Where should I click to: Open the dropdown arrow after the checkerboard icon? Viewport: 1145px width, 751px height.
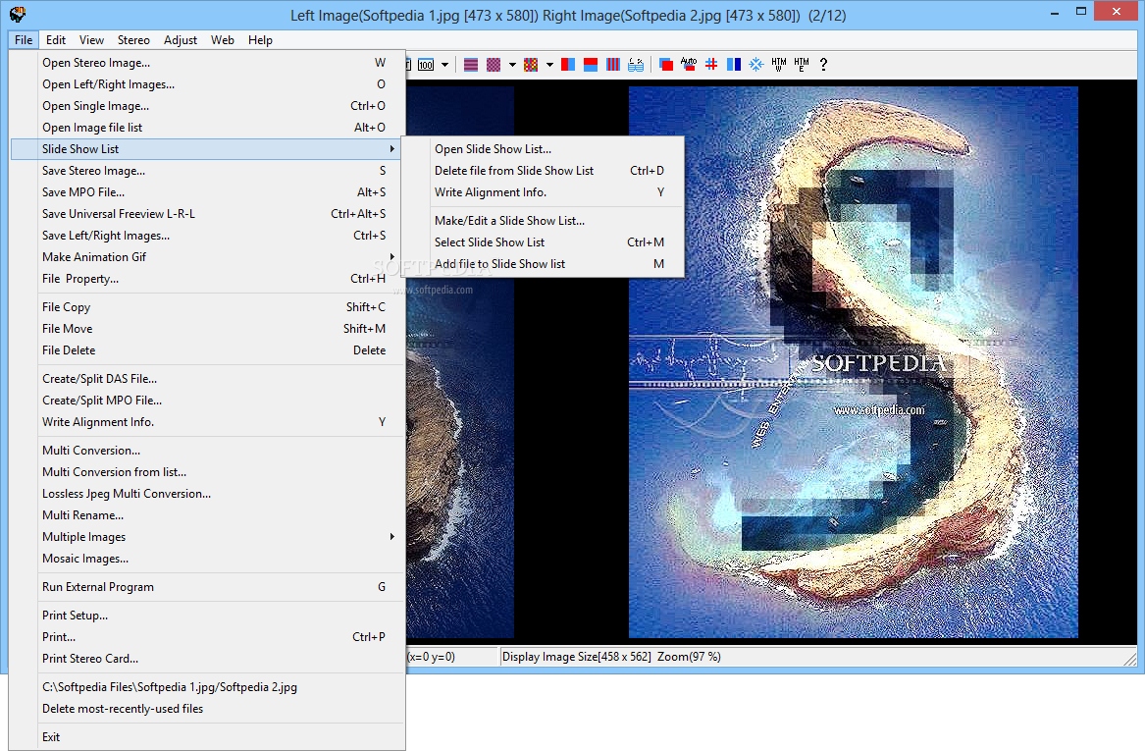512,64
